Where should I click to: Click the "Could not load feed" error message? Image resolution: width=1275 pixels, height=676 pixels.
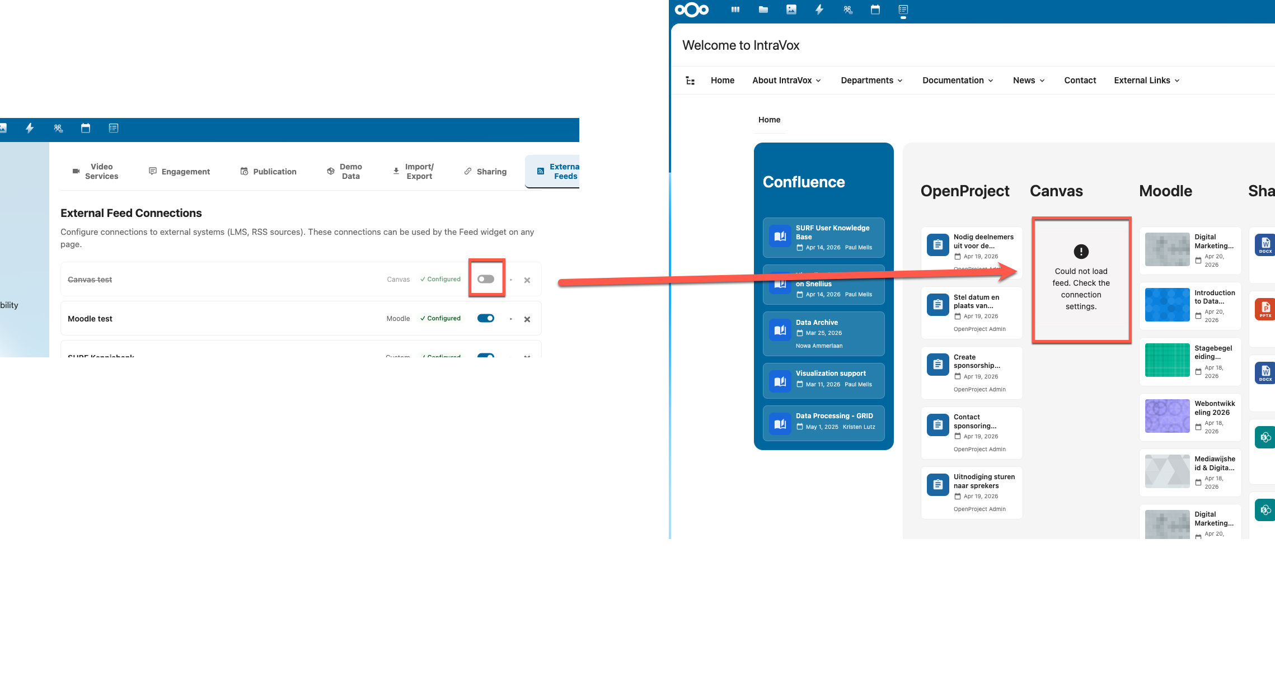click(x=1081, y=289)
